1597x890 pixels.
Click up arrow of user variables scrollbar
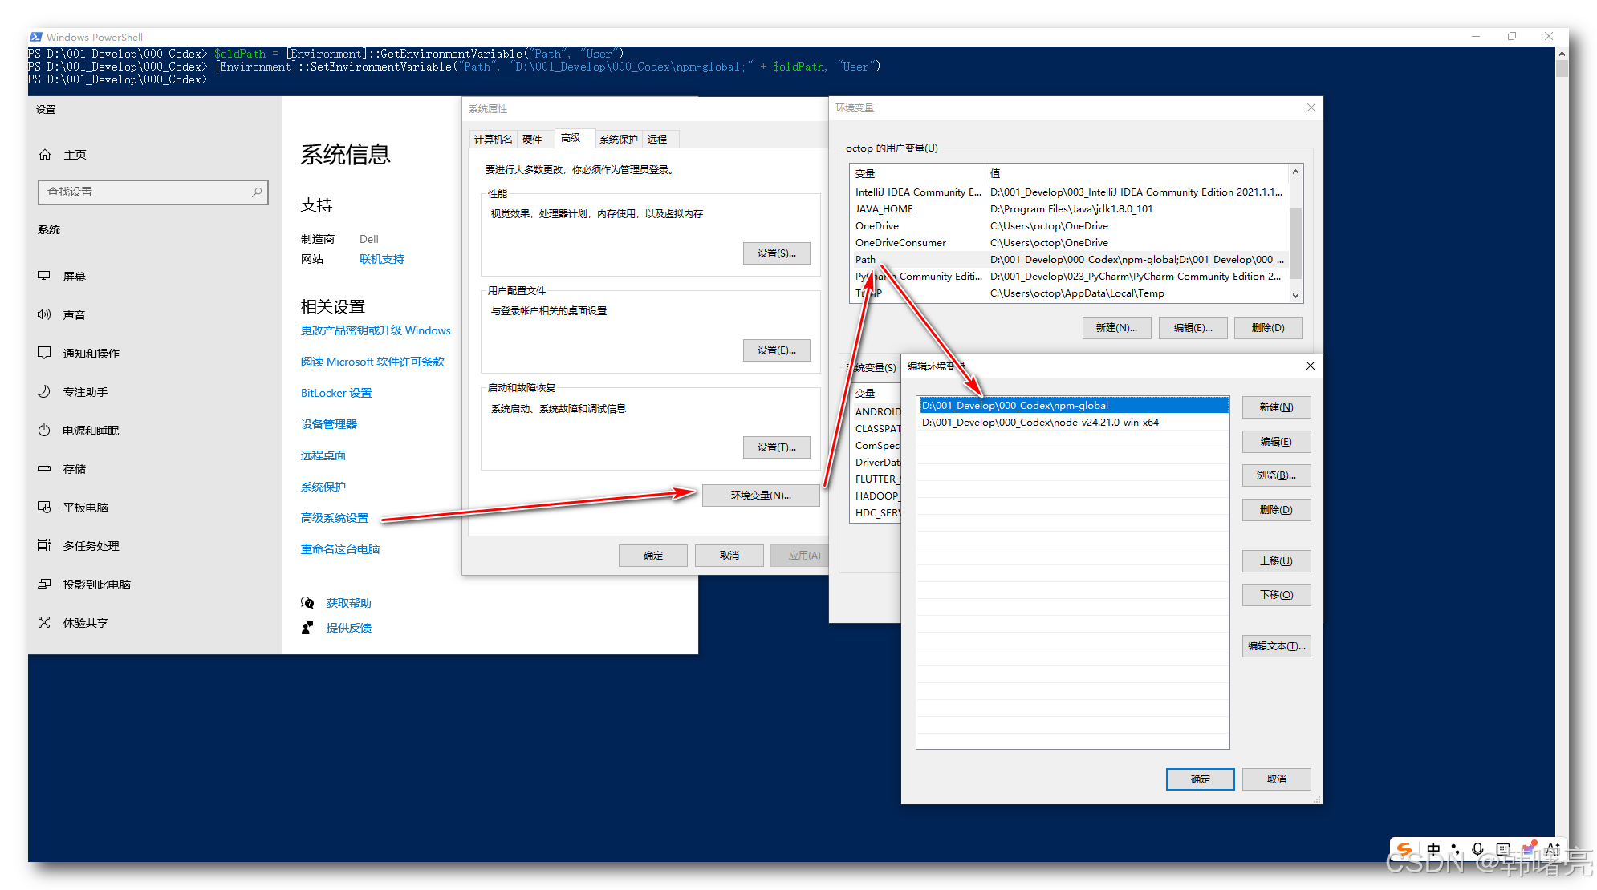(x=1295, y=172)
